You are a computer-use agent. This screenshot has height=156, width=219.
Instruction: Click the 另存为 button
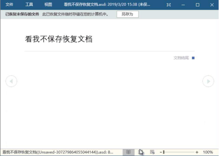pos(128,14)
